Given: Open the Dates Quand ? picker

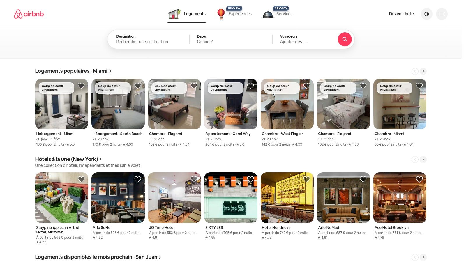Looking at the screenshot, I should [231, 39].
